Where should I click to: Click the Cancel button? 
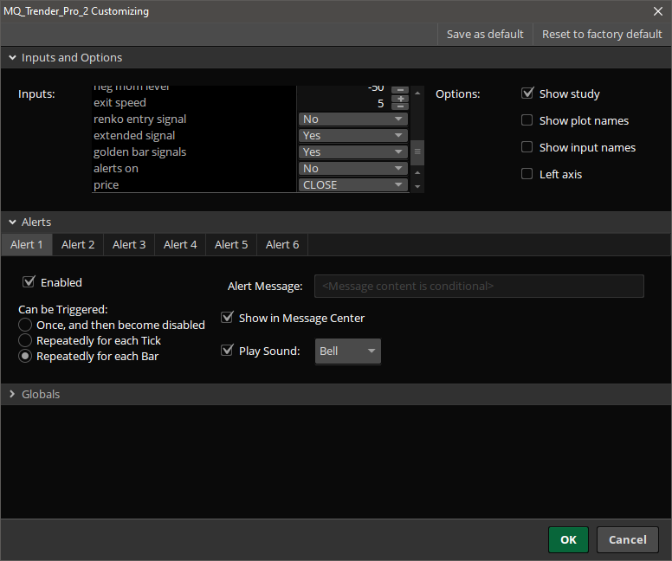(x=628, y=539)
